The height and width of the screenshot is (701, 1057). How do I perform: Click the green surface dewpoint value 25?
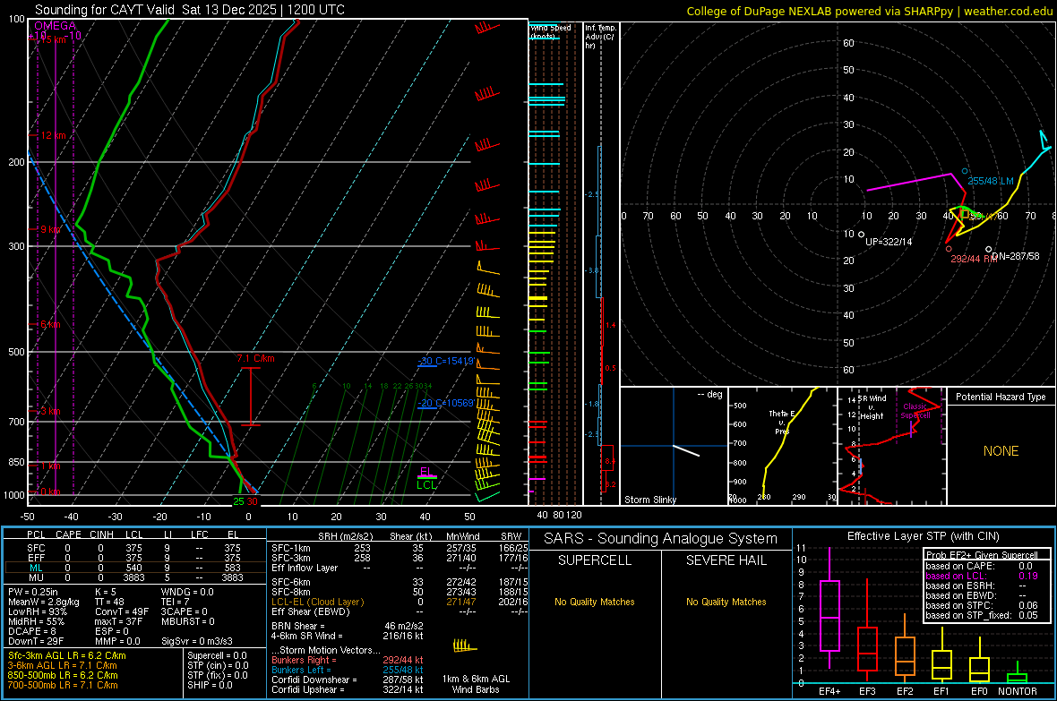238,501
